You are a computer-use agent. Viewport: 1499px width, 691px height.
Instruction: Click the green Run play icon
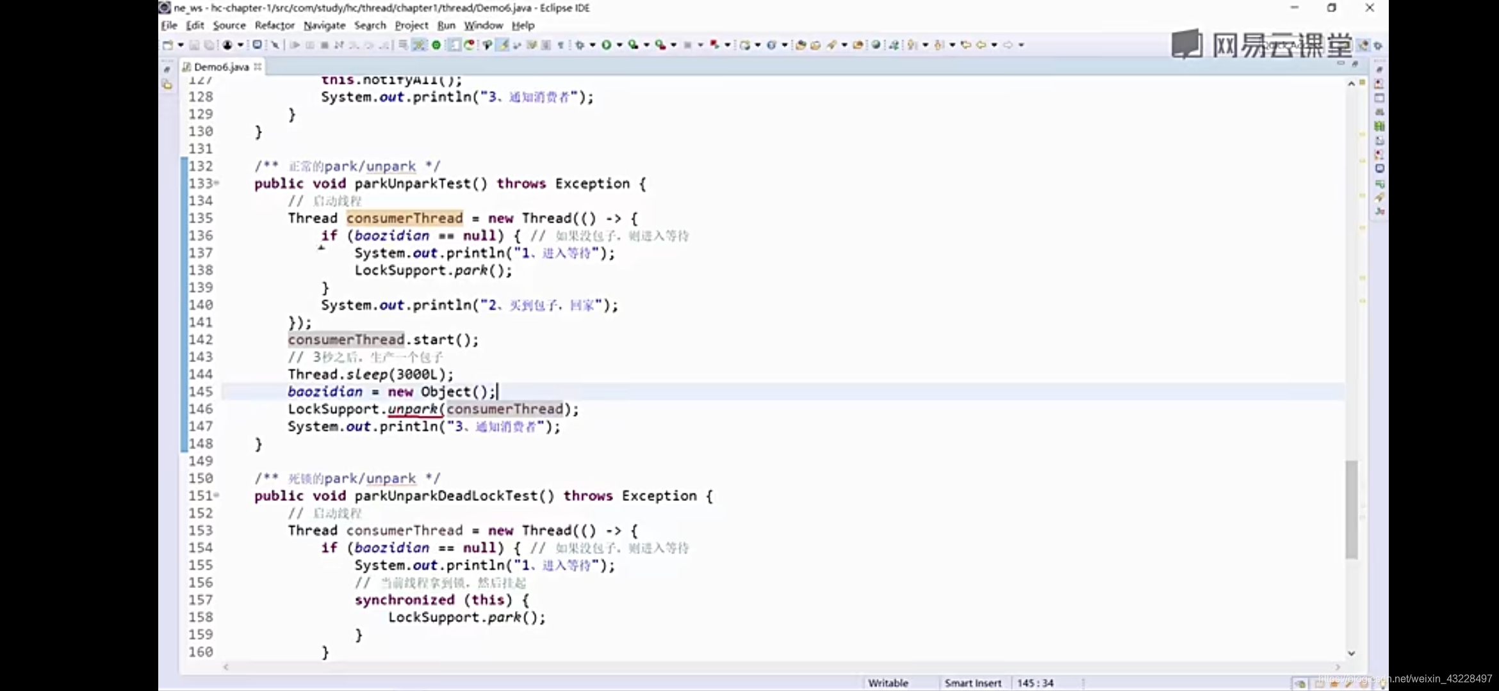tap(606, 45)
